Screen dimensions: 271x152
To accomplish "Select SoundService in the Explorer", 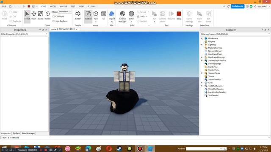I will (x=214, y=79).
